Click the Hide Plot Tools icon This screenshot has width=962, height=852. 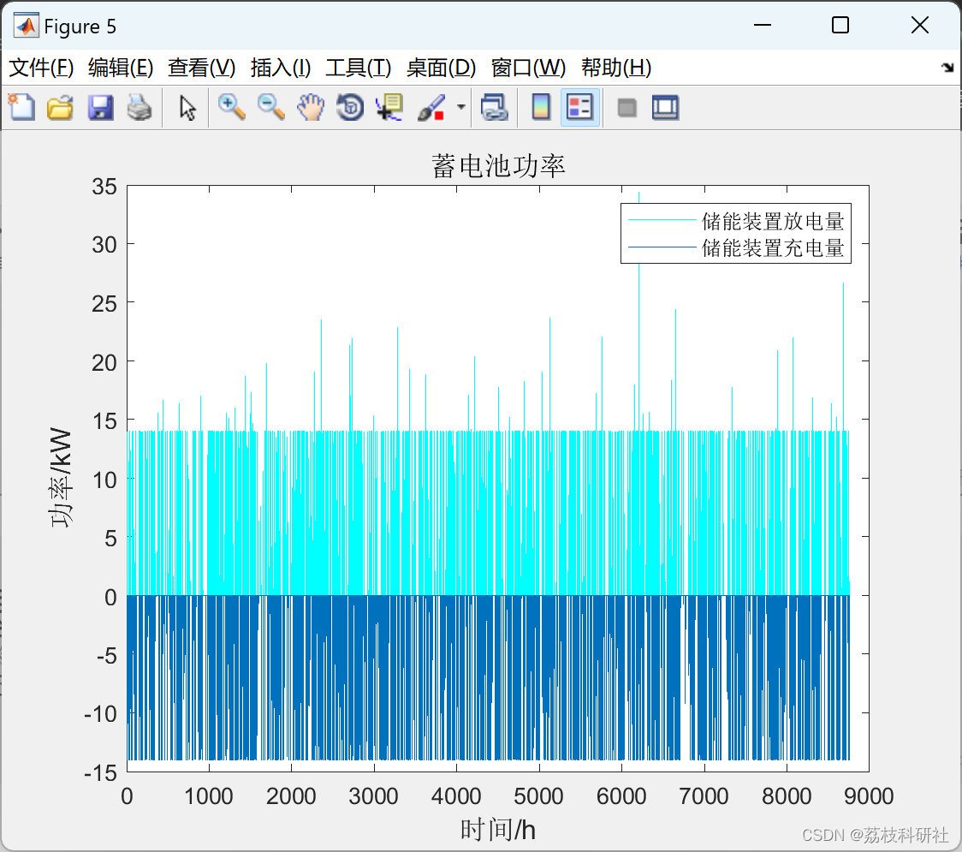[626, 108]
